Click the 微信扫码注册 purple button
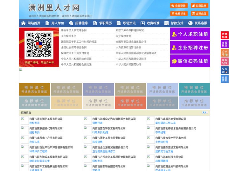The height and width of the screenshot is (171, 229). (190, 61)
